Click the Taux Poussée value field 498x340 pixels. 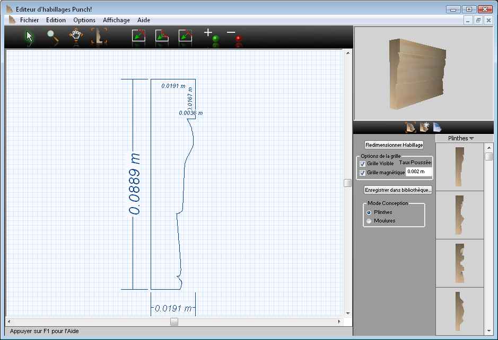[418, 172]
